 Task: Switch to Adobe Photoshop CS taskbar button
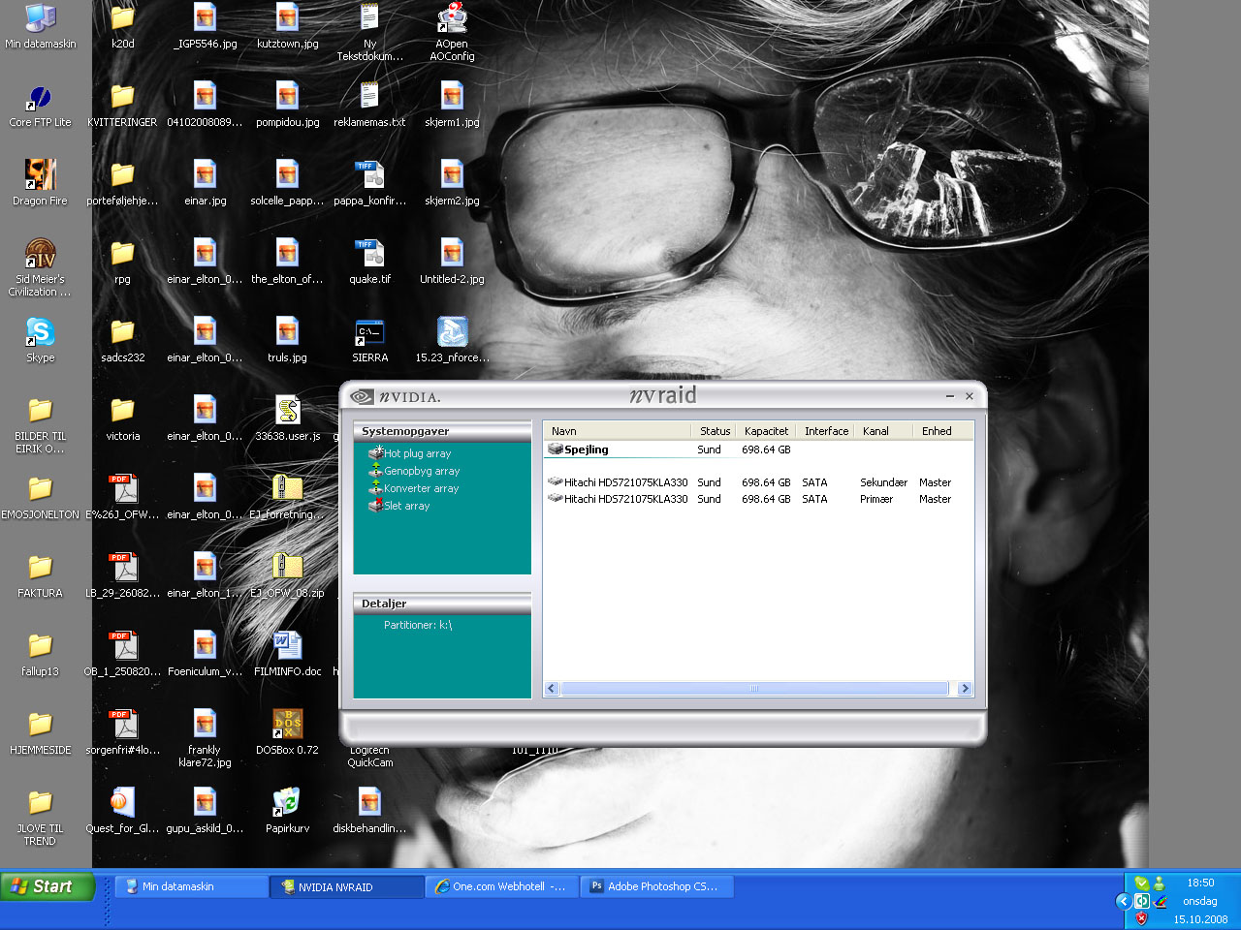click(657, 886)
